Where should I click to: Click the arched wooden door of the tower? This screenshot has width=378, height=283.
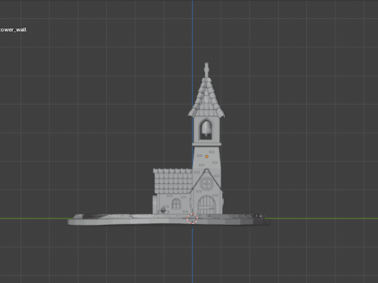(x=206, y=205)
